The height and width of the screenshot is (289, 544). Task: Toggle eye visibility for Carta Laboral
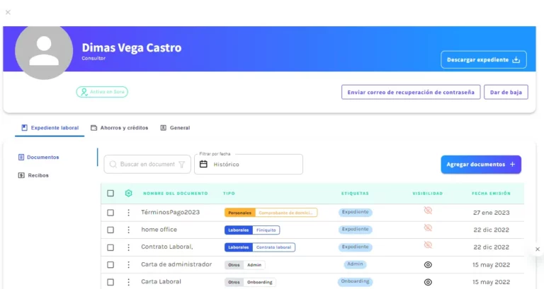coord(428,282)
